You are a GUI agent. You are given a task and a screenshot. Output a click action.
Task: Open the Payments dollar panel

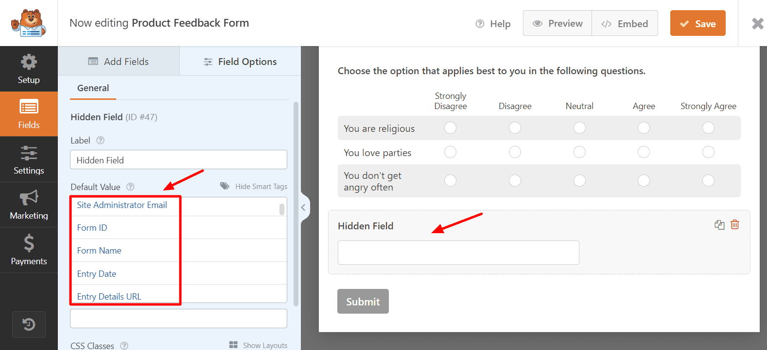coord(29,250)
